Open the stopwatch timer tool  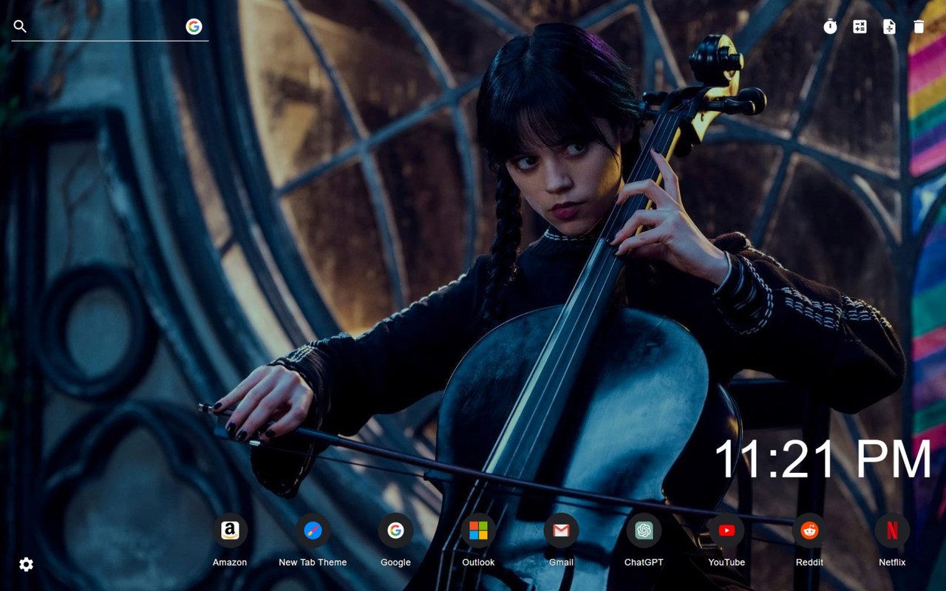tap(830, 27)
